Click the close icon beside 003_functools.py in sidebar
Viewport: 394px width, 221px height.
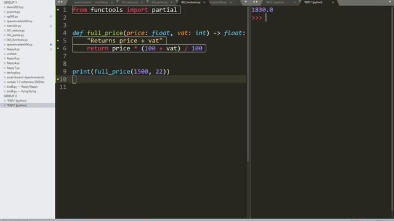click(x=4, y=40)
